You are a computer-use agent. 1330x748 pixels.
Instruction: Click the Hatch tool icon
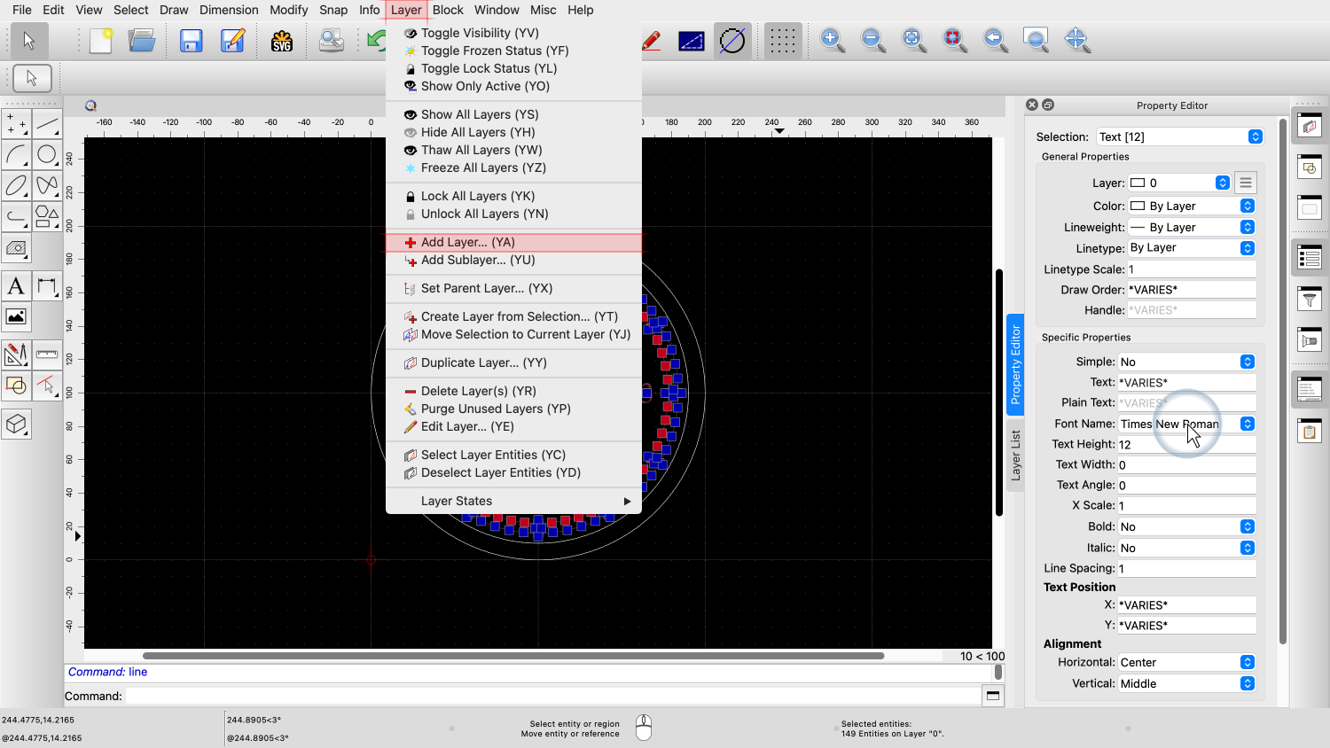(x=16, y=248)
